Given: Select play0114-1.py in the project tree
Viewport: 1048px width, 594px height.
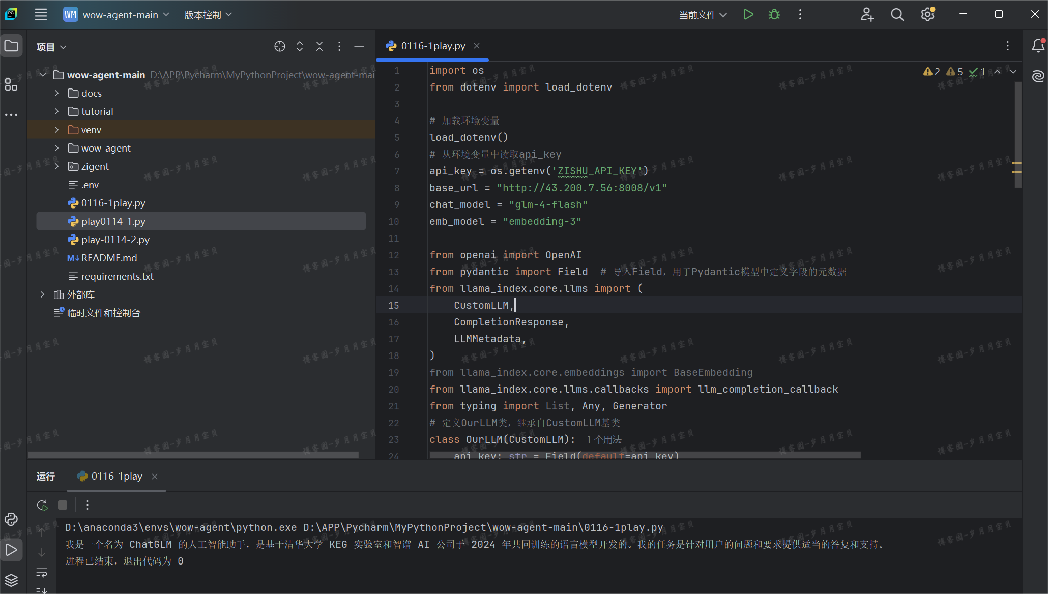Looking at the screenshot, I should tap(113, 221).
